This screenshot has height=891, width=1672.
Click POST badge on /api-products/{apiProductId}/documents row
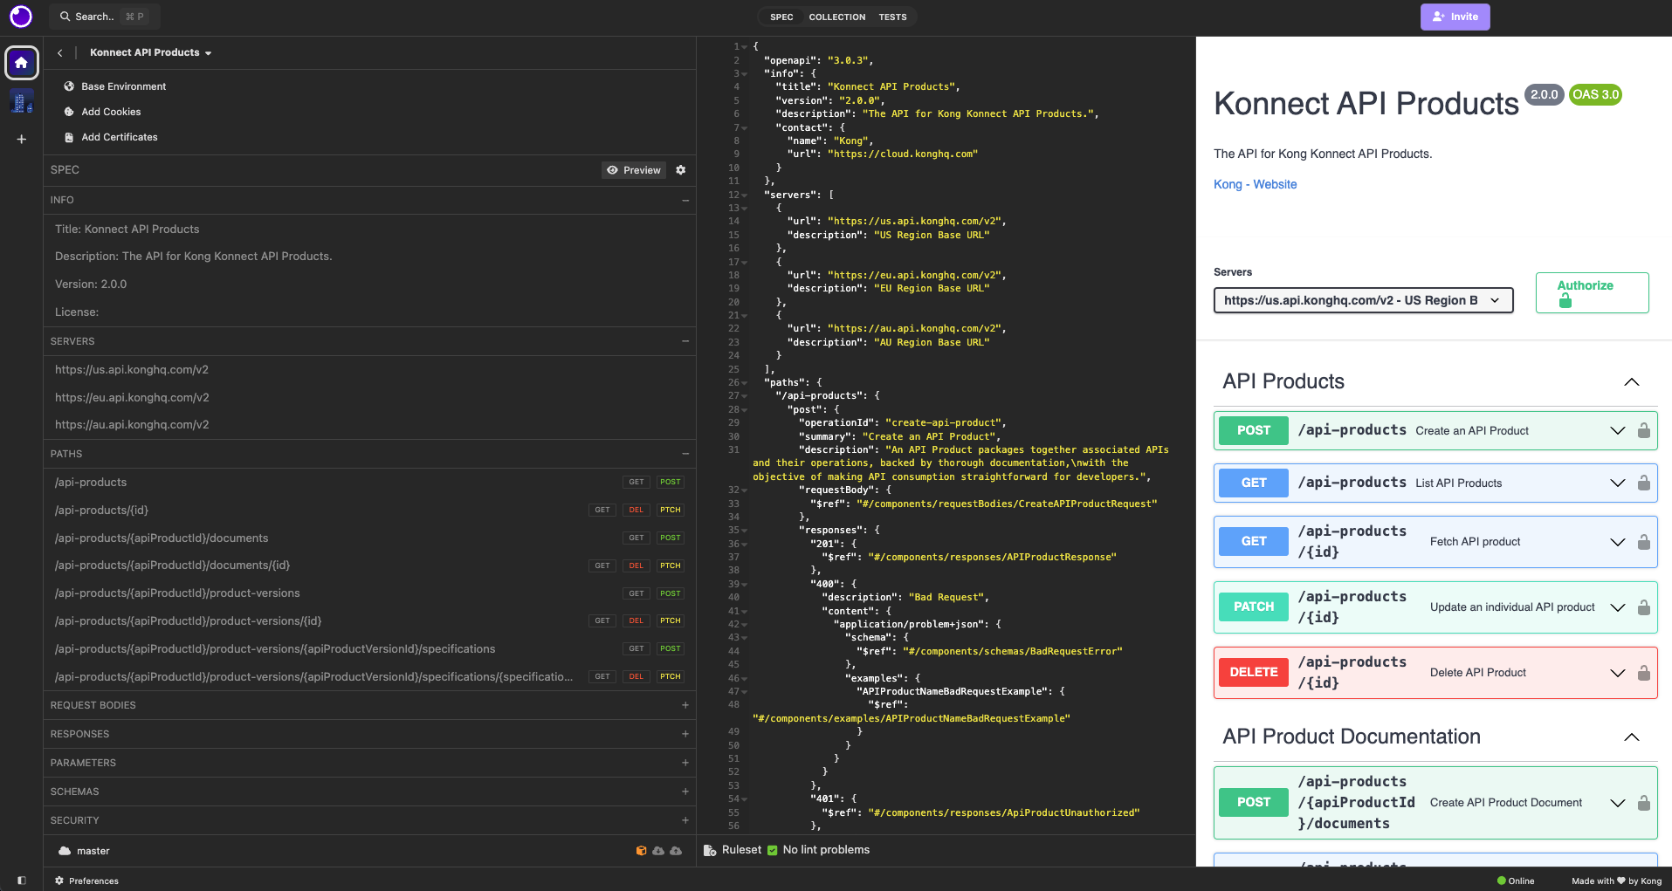[671, 538]
